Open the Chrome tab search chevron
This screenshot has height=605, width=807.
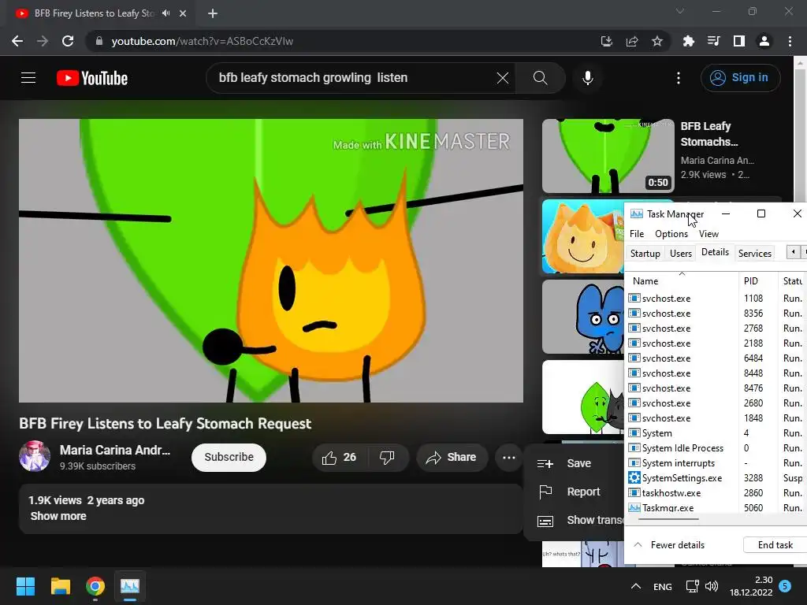coord(680,11)
